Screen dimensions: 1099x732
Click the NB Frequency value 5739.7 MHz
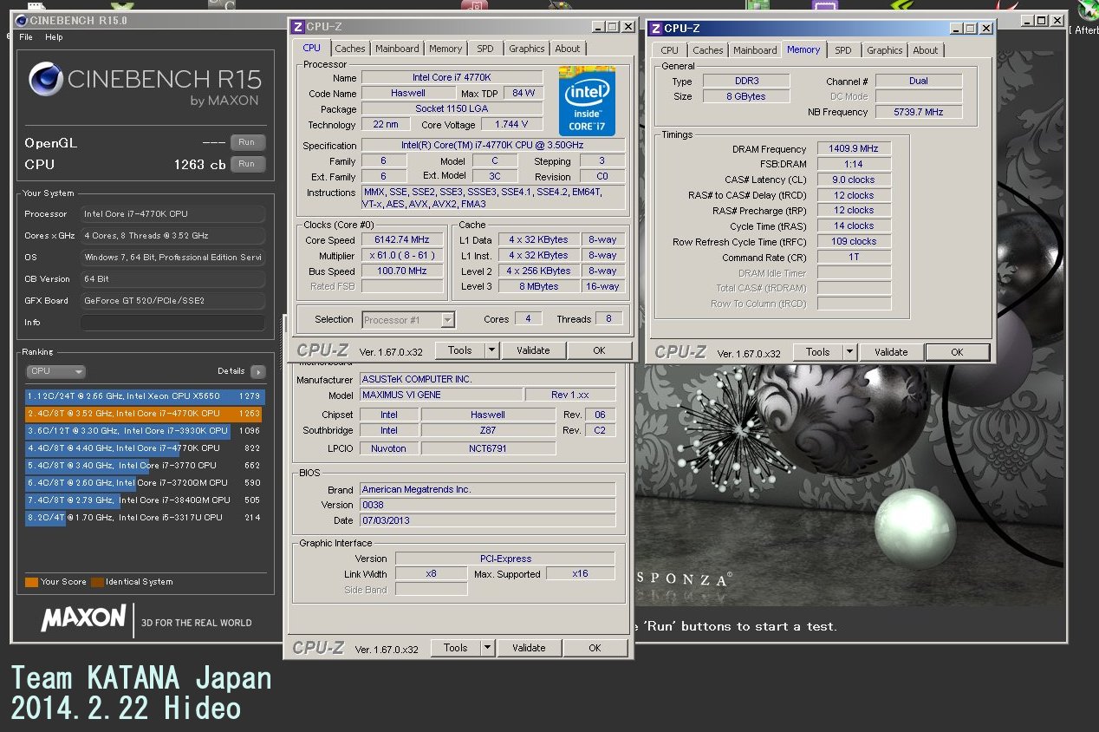(918, 112)
